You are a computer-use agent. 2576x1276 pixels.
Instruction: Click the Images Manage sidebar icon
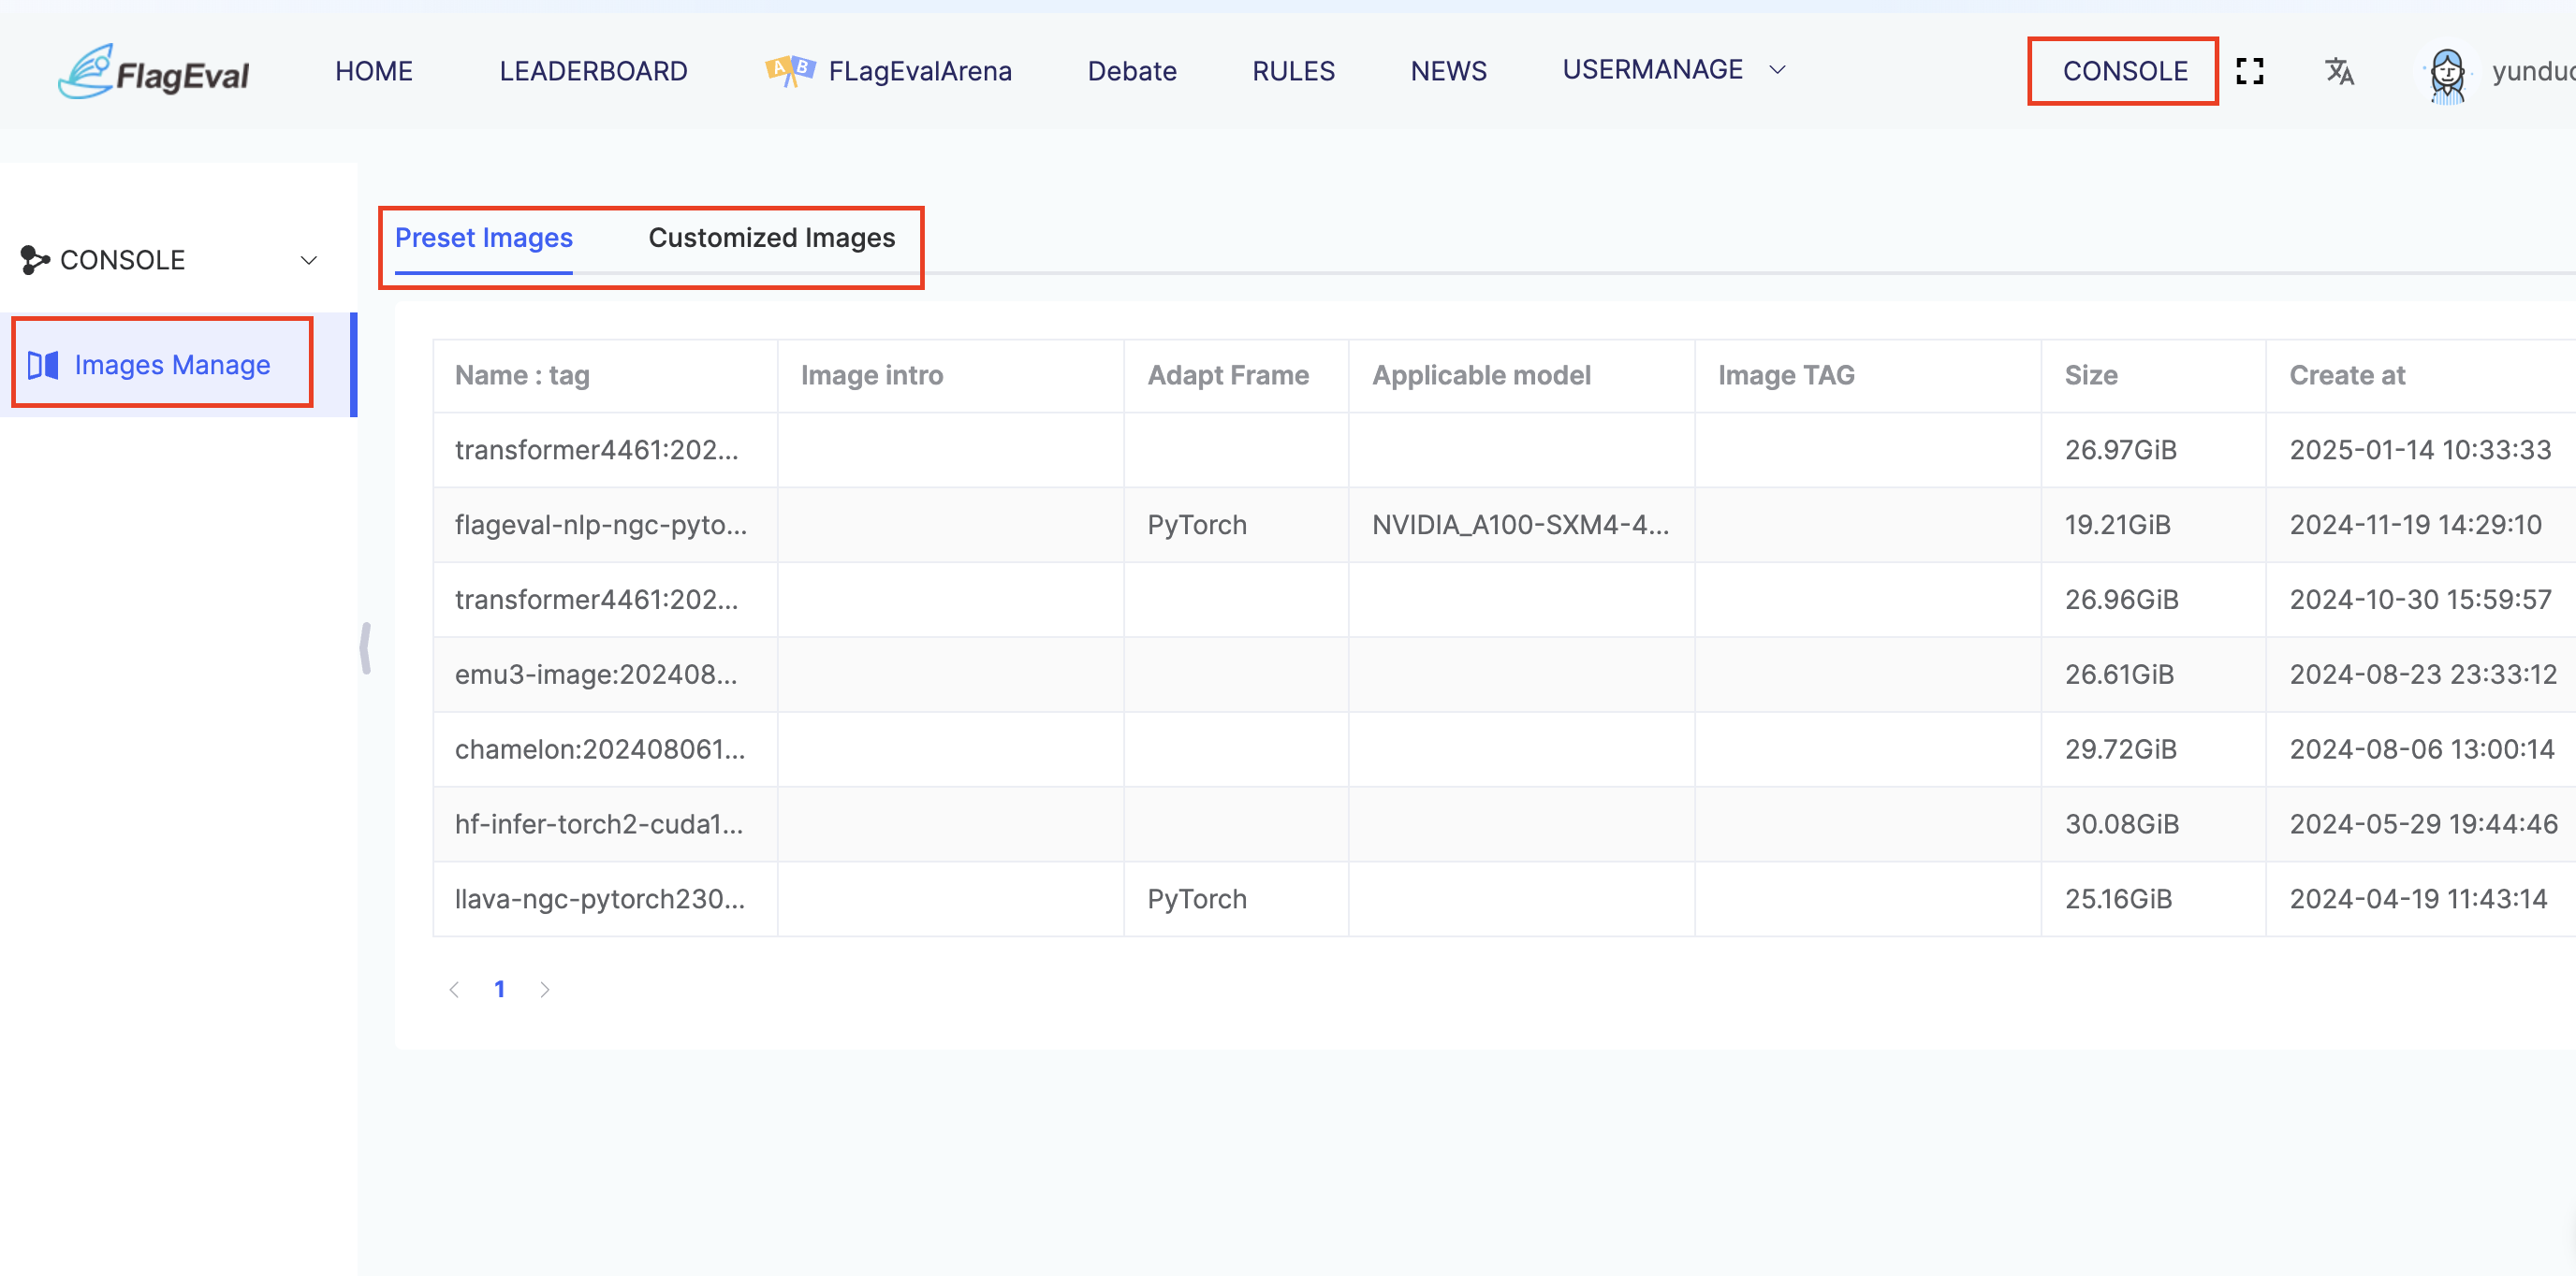pyautogui.click(x=43, y=365)
